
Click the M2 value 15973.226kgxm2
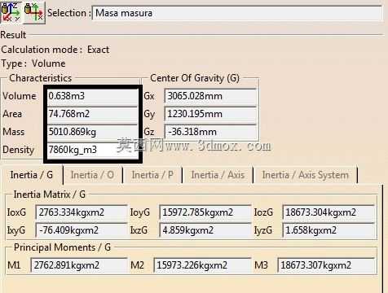pos(202,265)
